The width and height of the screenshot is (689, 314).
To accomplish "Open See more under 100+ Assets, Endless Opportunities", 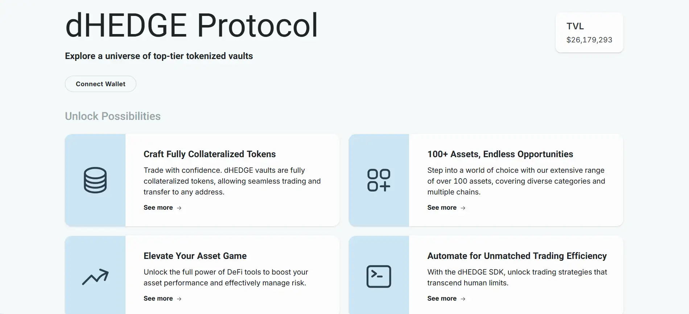I will [442, 208].
